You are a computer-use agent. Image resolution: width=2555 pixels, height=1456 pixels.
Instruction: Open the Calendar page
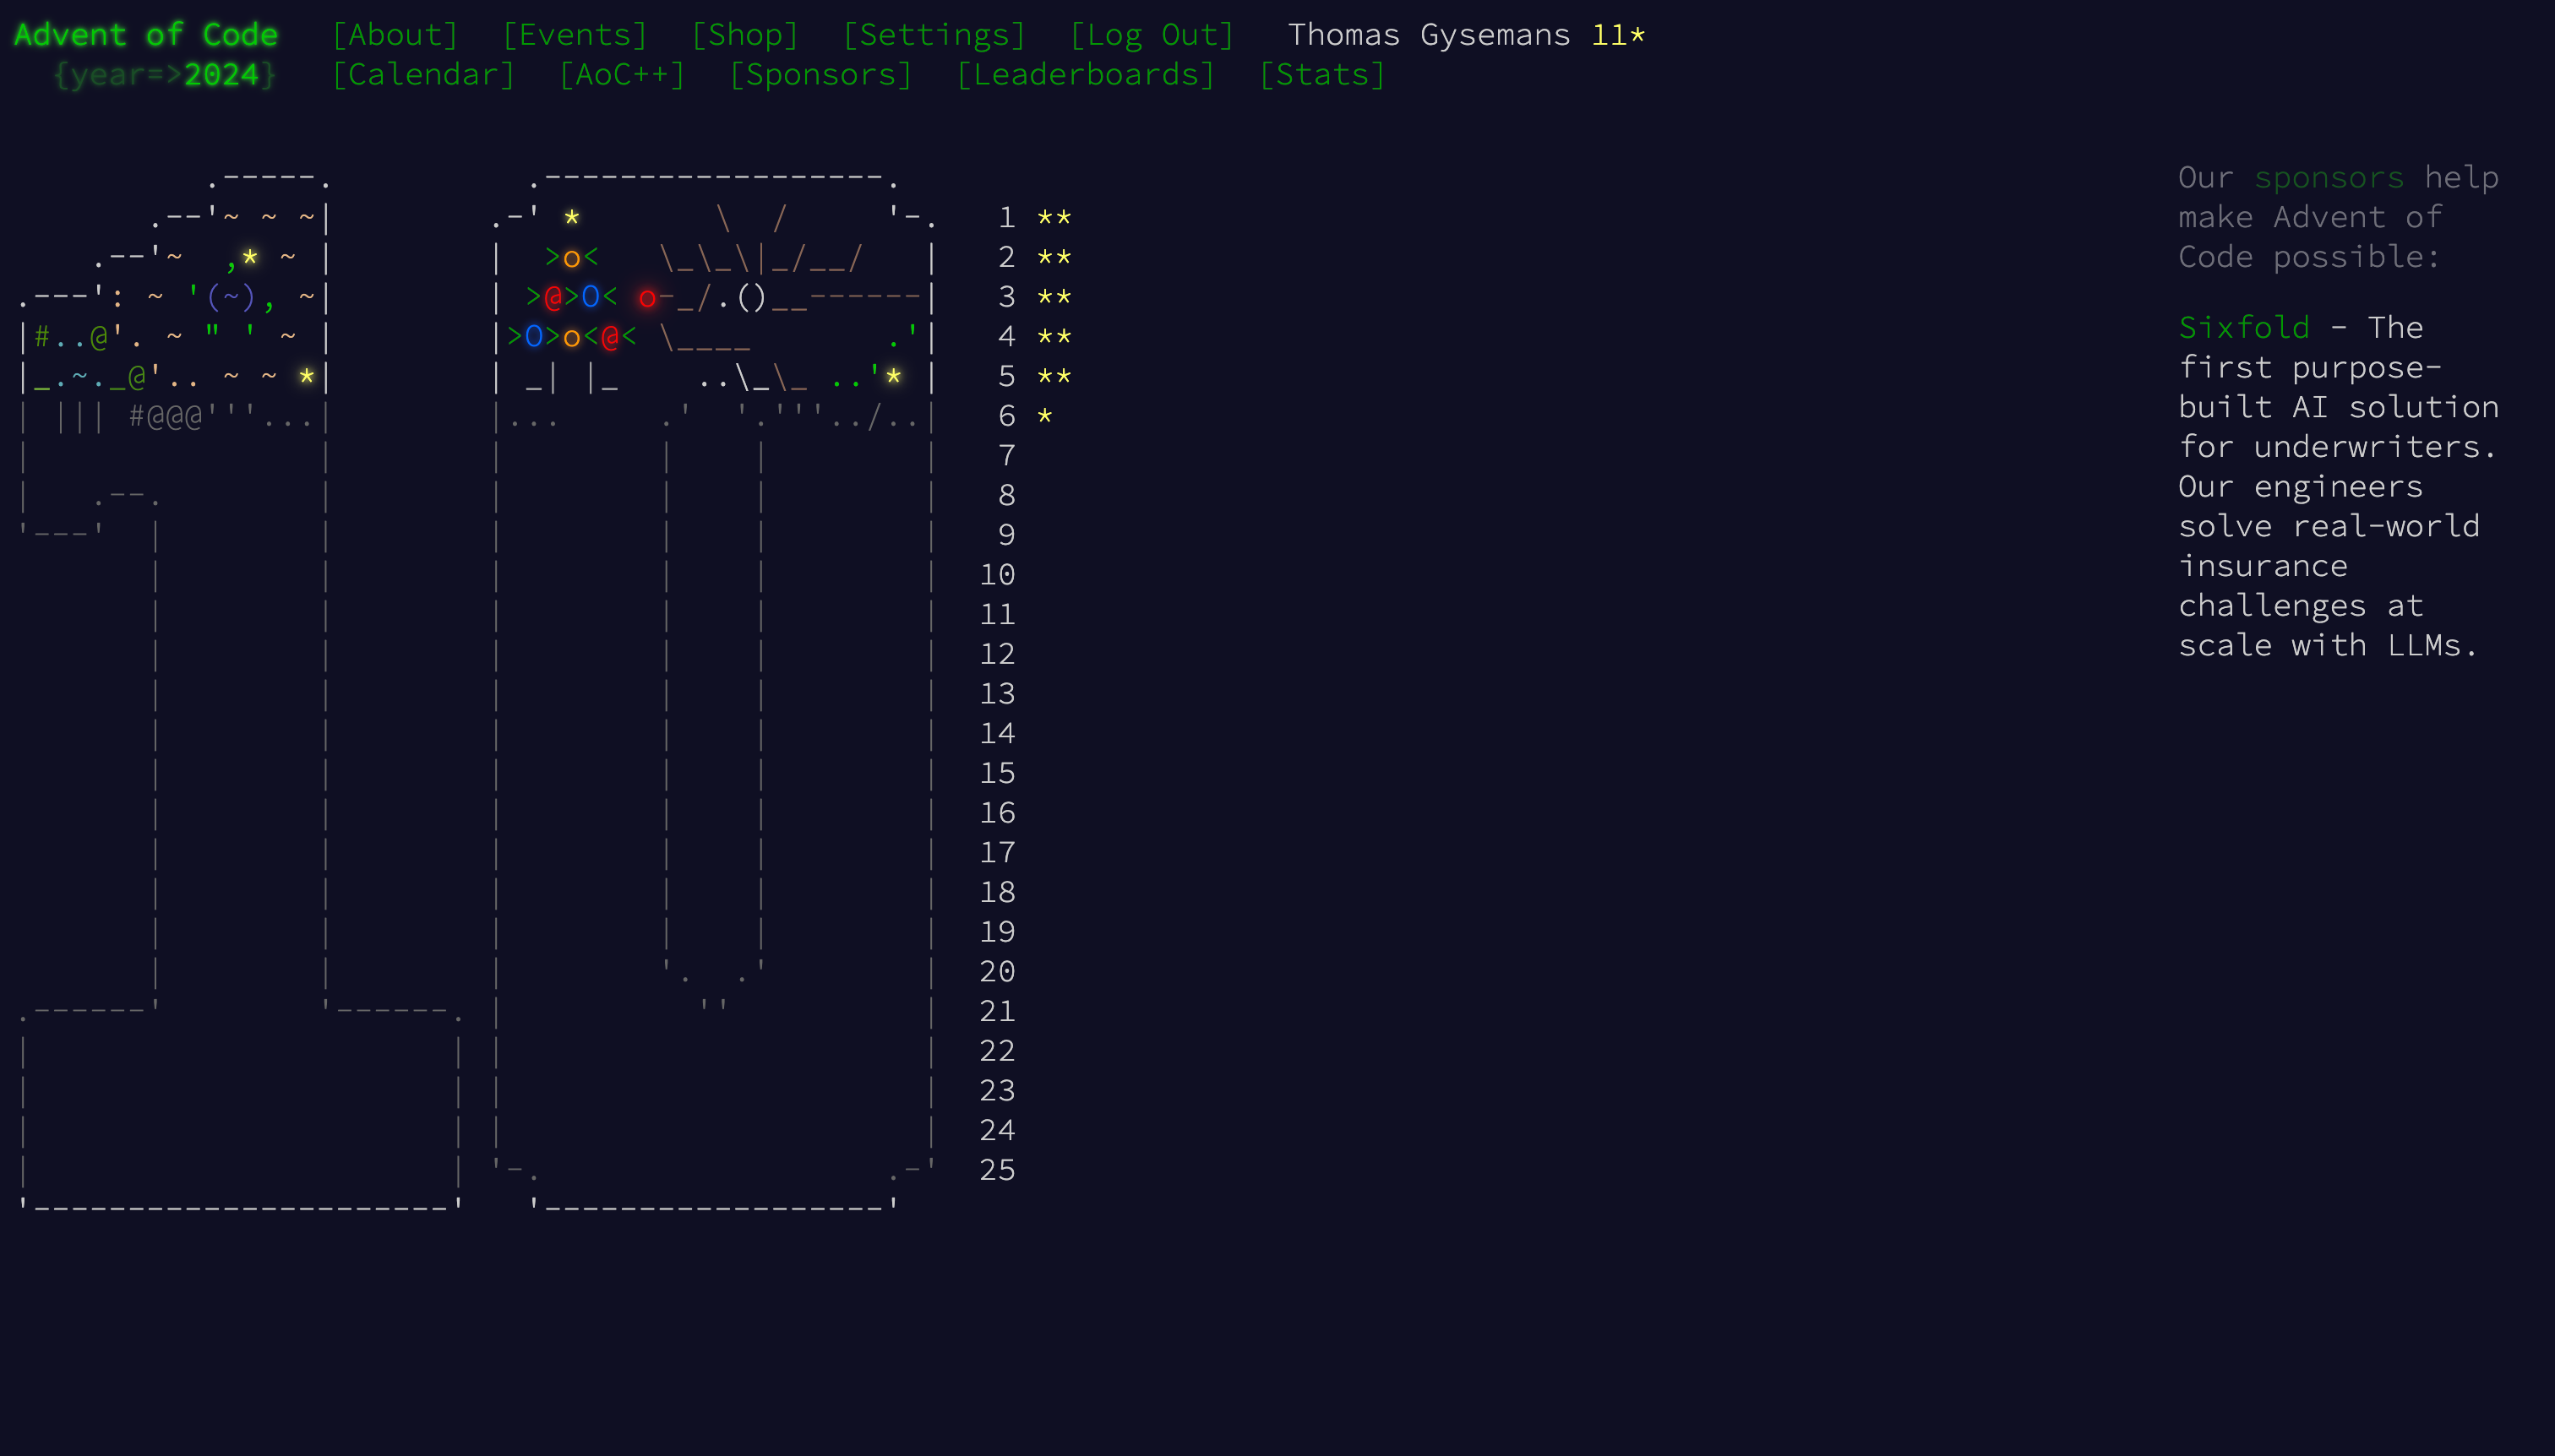(423, 75)
